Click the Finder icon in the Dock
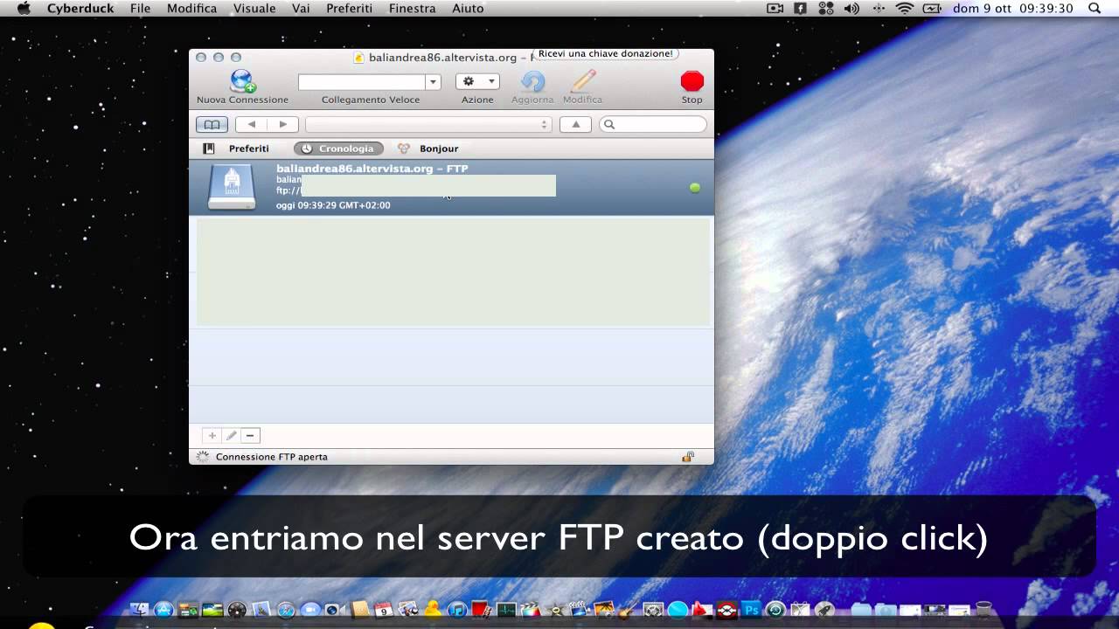The height and width of the screenshot is (629, 1119). 139,609
